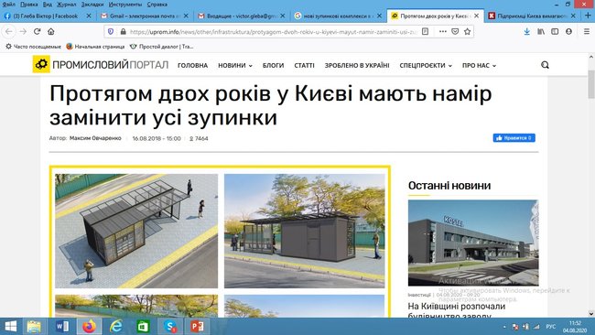Image resolution: width=595 pixels, height=335 pixels.
Task: Click the Promyslovyi Portal gear logo
Action: click(41, 64)
